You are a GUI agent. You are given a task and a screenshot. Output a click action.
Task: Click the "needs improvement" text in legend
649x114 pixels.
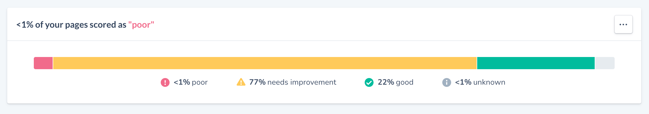[302, 82]
